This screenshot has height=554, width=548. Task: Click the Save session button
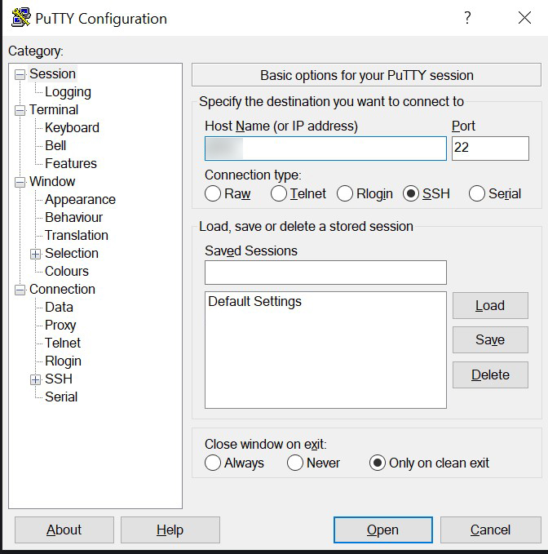click(490, 340)
